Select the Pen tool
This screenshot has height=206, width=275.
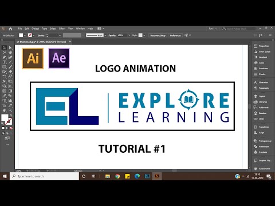point(4,57)
